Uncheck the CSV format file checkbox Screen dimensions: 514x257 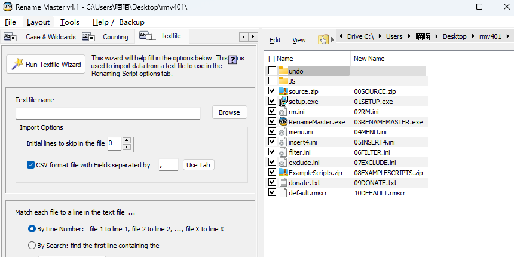pos(31,165)
